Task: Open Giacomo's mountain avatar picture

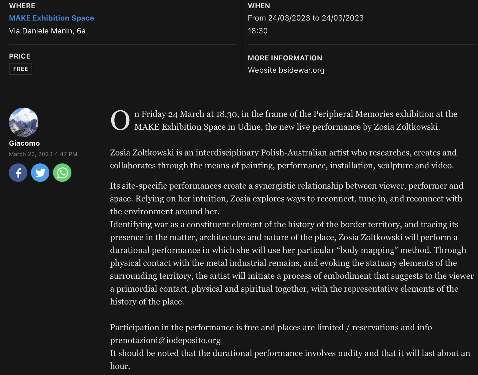Action: (x=24, y=122)
